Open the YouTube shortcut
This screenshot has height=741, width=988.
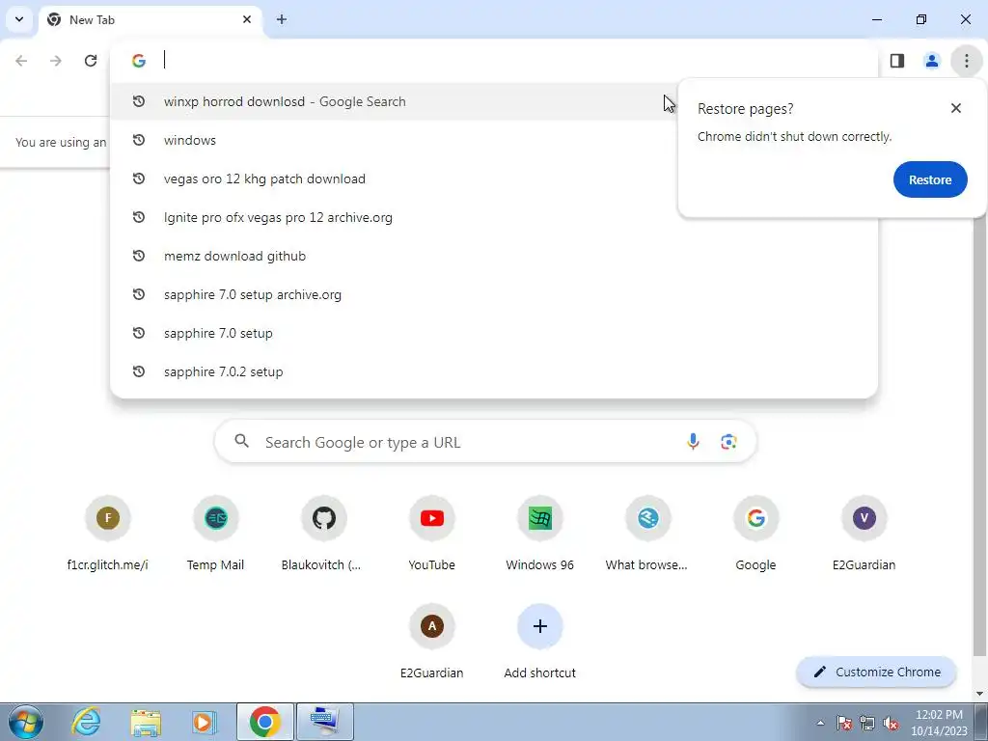point(431,535)
